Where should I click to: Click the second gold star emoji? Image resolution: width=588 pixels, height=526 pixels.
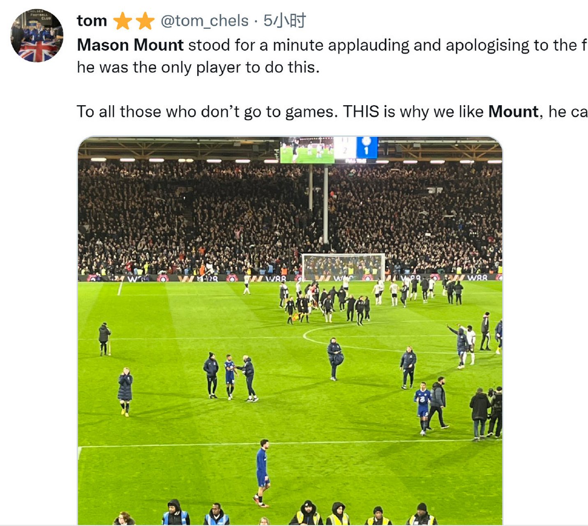[145, 21]
